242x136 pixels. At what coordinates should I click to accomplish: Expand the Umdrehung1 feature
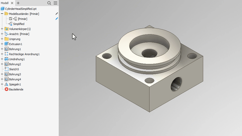coord(2,59)
